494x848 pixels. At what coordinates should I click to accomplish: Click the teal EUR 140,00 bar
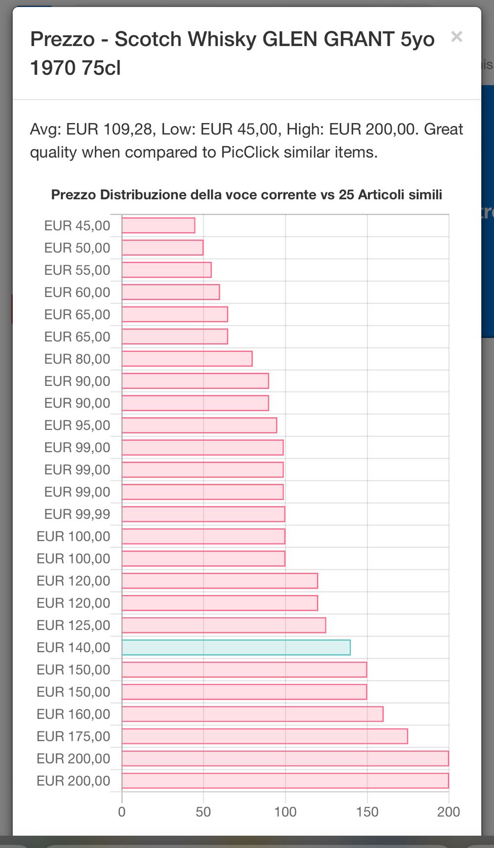click(236, 647)
